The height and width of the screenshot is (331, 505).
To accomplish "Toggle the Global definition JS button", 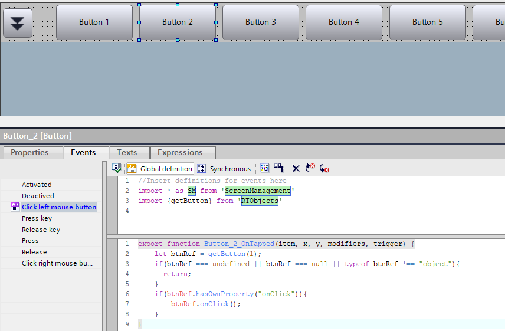I will (x=160, y=168).
